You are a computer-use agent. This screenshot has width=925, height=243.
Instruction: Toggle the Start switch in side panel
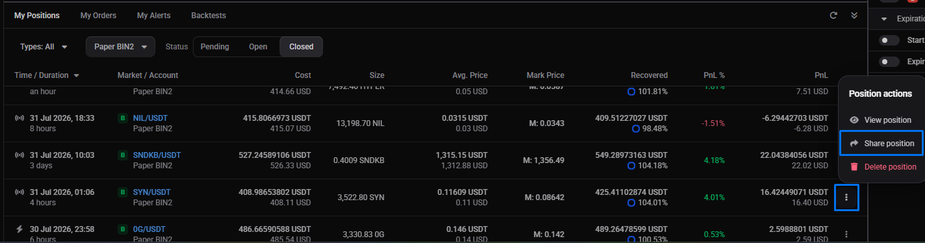(x=889, y=40)
